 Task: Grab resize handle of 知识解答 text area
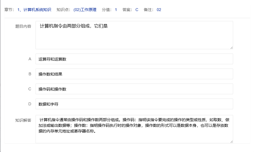coord(231,142)
